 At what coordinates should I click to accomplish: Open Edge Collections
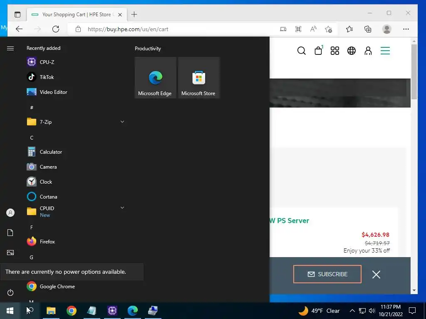pyautogui.click(x=368, y=29)
